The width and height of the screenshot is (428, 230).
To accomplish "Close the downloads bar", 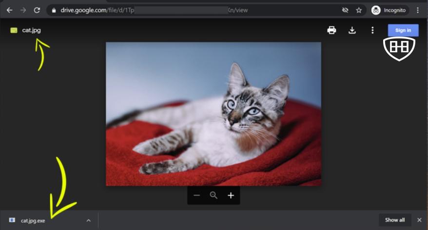I will pyautogui.click(x=419, y=220).
